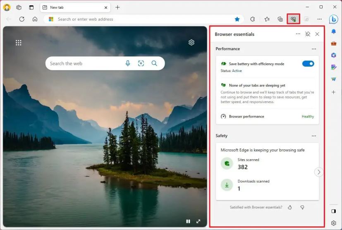Pause the background video
Image resolution: width=342 pixels, height=230 pixels.
(188, 221)
